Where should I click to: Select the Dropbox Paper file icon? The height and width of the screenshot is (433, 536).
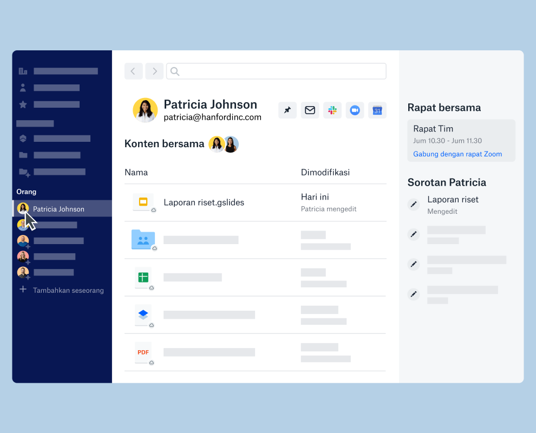143,314
